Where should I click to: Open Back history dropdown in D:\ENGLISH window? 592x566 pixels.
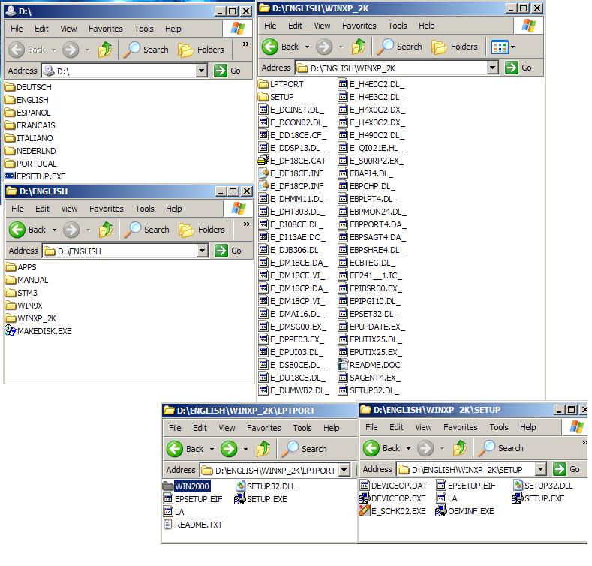point(54,230)
